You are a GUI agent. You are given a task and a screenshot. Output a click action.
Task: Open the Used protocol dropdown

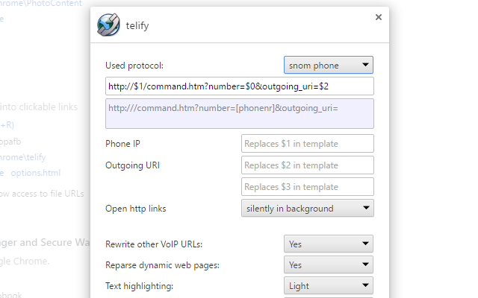click(x=329, y=65)
